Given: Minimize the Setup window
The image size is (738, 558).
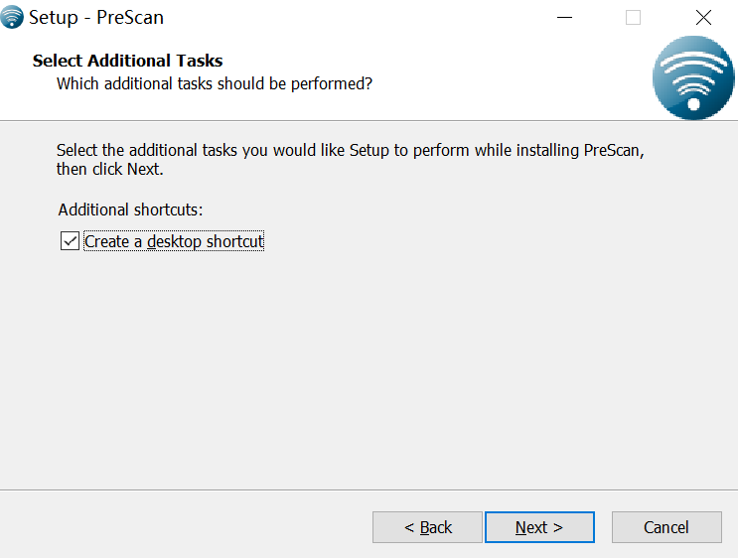Looking at the screenshot, I should point(564,18).
